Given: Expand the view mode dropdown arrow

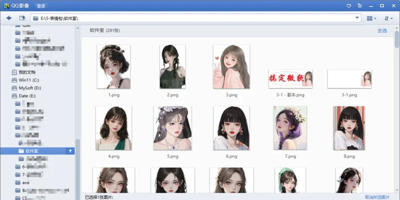Looking at the screenshot, I should pos(375,18).
